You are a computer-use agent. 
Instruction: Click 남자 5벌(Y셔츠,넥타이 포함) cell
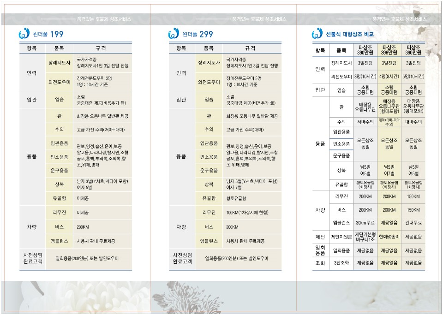(x=252, y=181)
